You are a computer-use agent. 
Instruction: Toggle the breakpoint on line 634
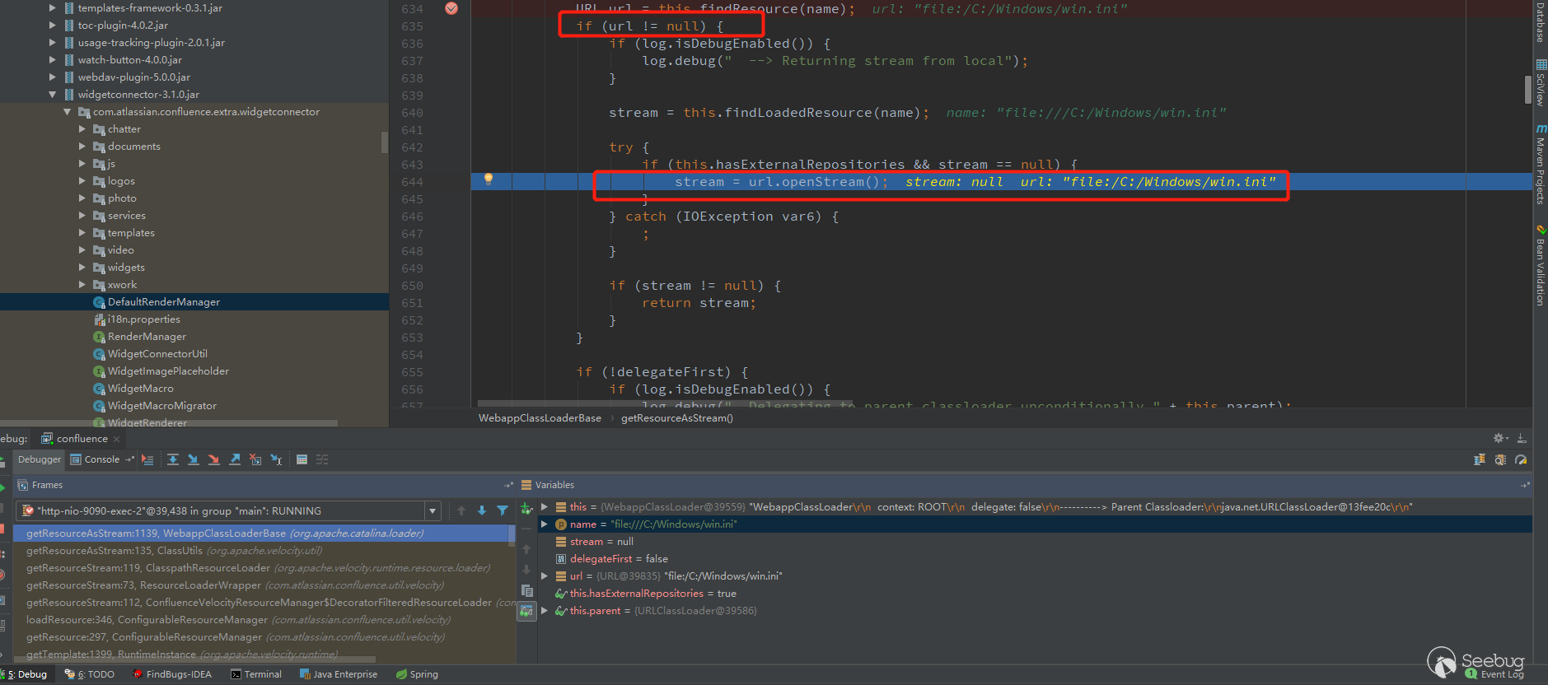(451, 8)
